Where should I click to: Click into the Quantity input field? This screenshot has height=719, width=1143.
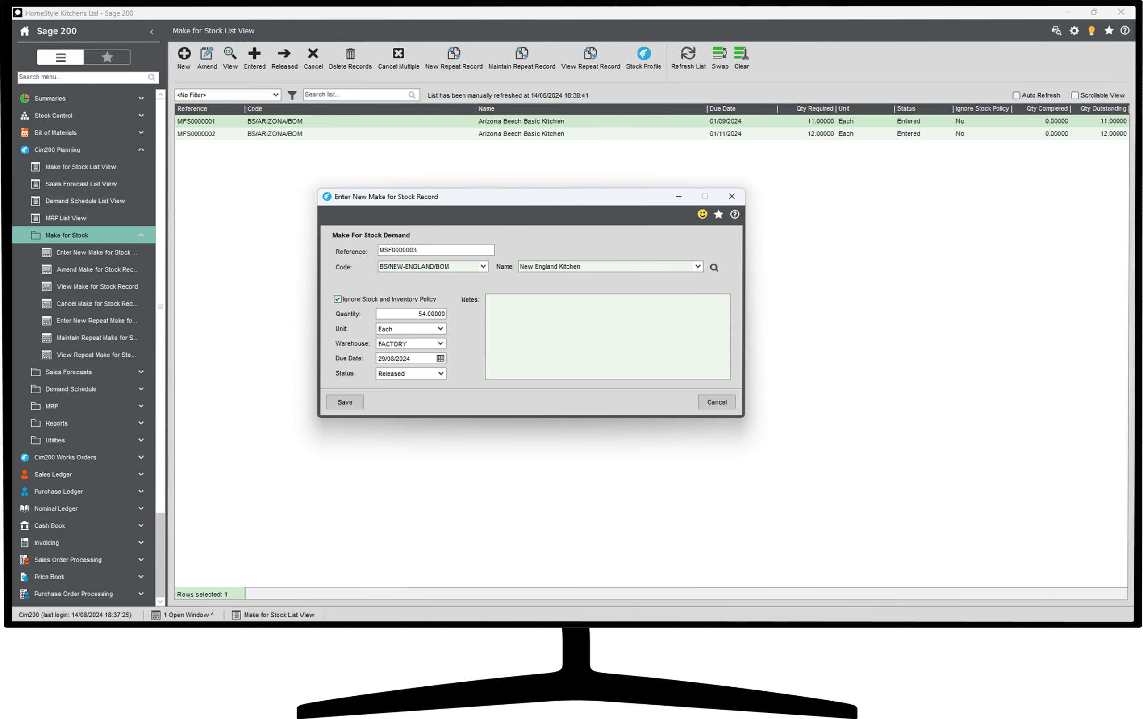[411, 314]
